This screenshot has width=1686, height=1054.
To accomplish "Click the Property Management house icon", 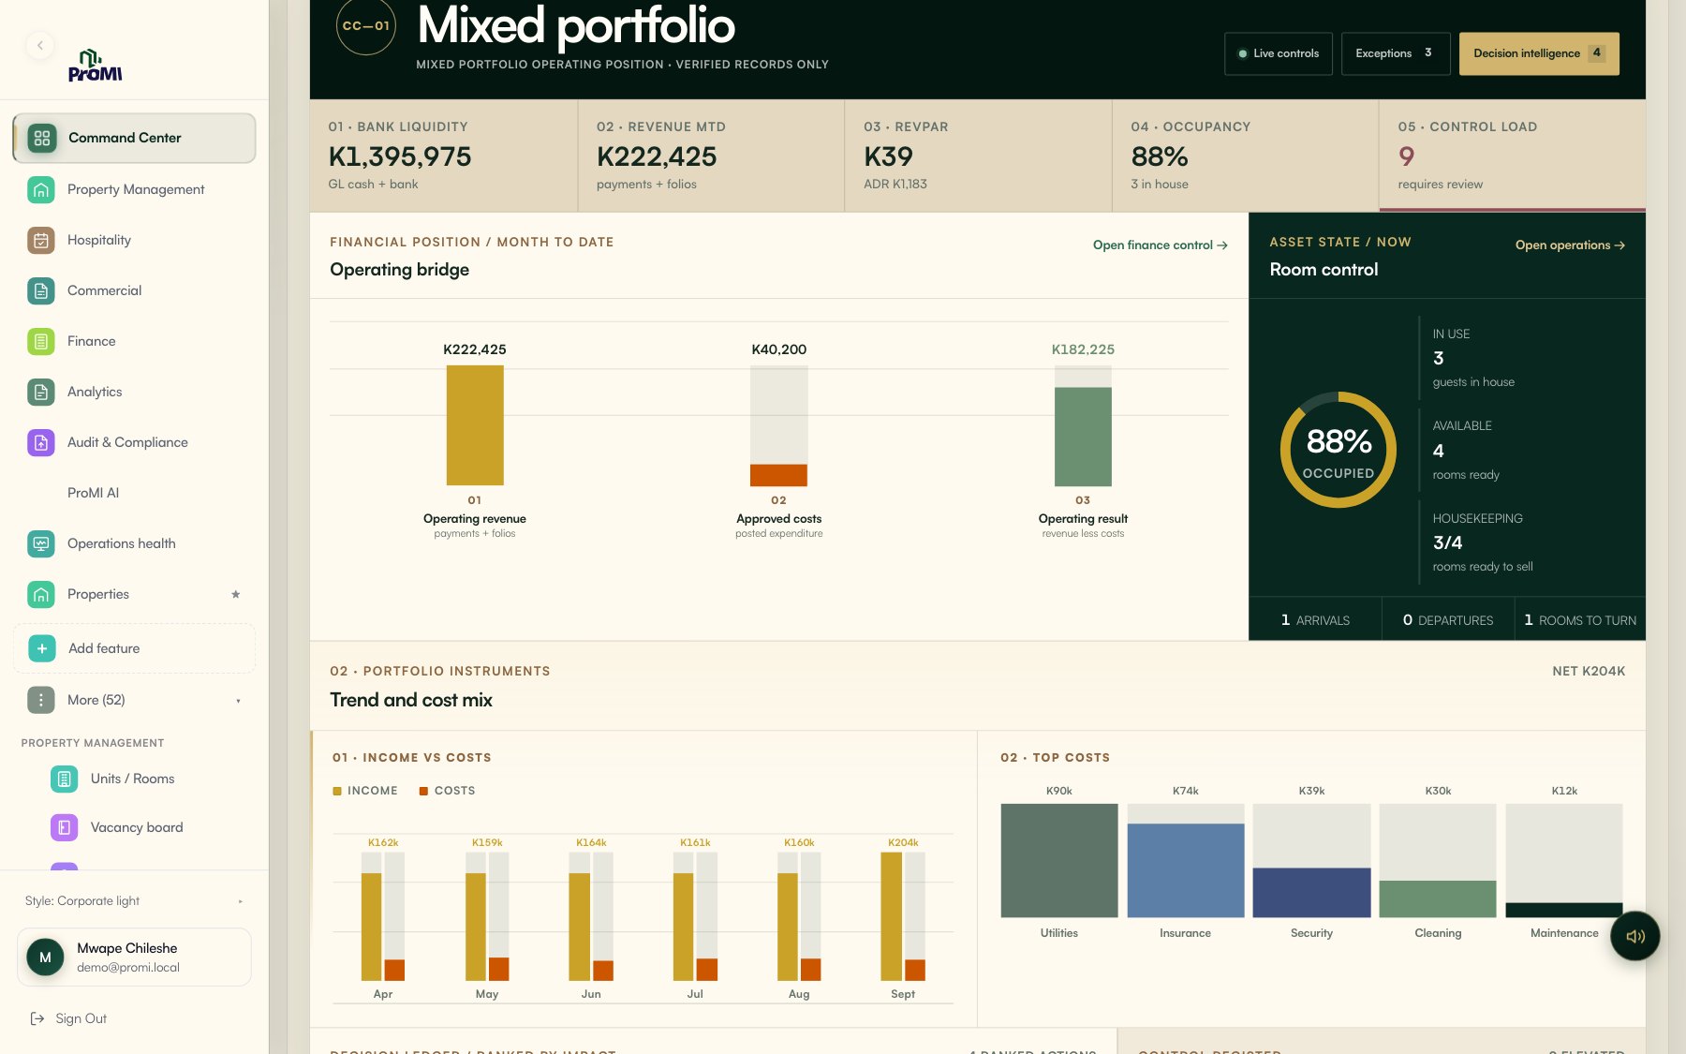I will (x=41, y=189).
